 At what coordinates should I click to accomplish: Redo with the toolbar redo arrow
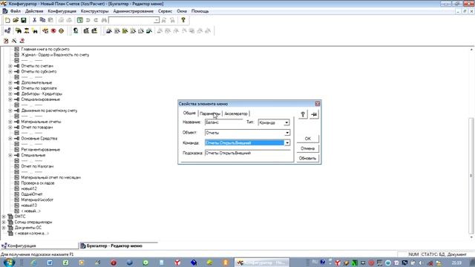pos(96,20)
